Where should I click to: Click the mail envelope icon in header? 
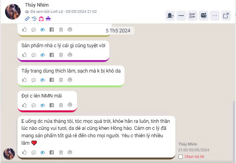(203, 16)
